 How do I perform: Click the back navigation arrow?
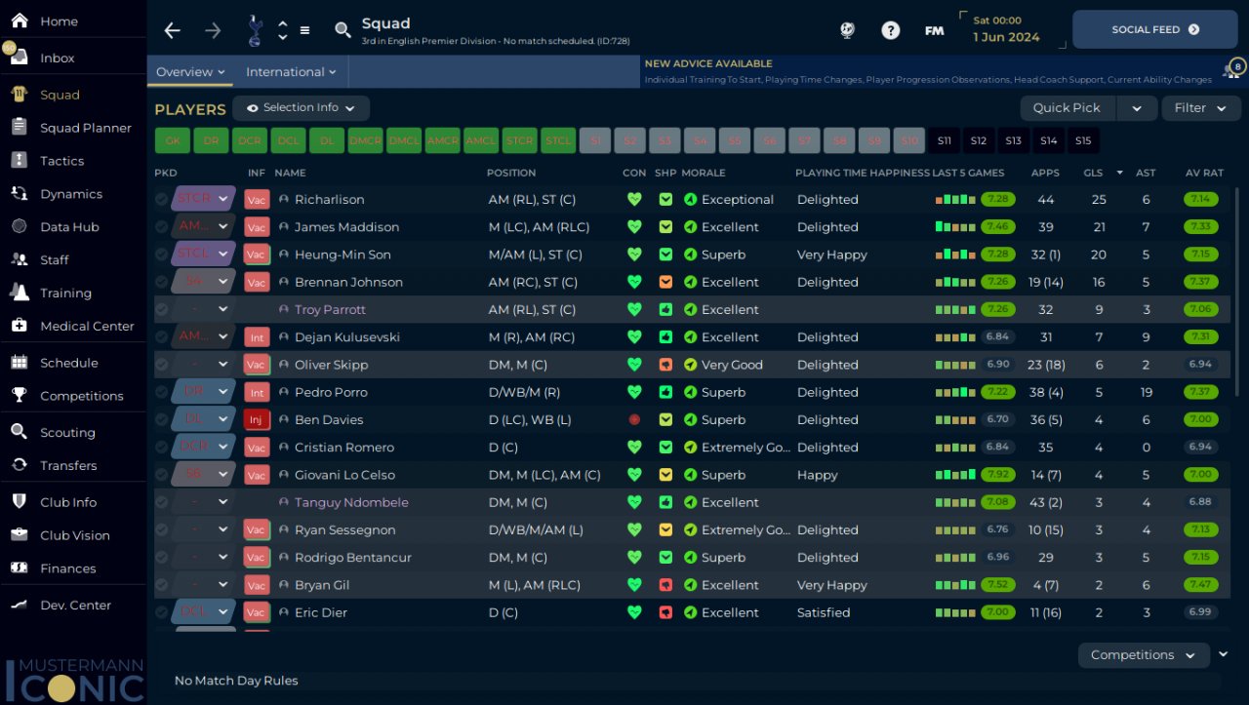[x=173, y=30]
